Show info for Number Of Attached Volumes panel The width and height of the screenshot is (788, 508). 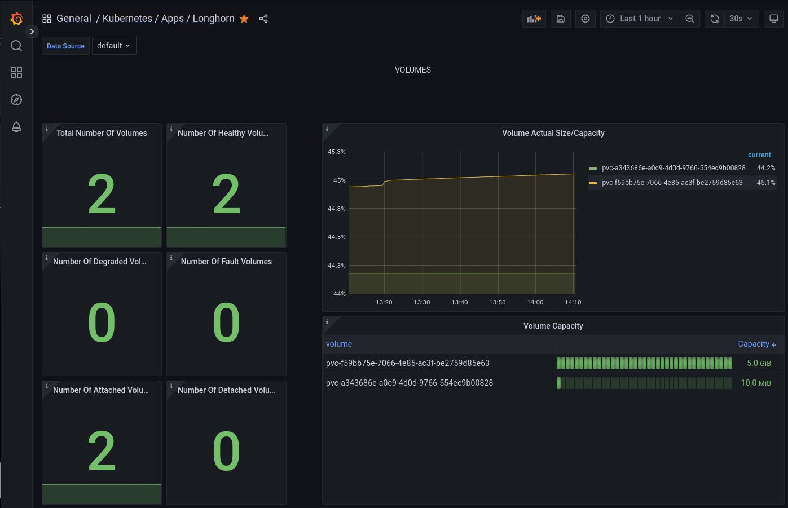coord(47,386)
